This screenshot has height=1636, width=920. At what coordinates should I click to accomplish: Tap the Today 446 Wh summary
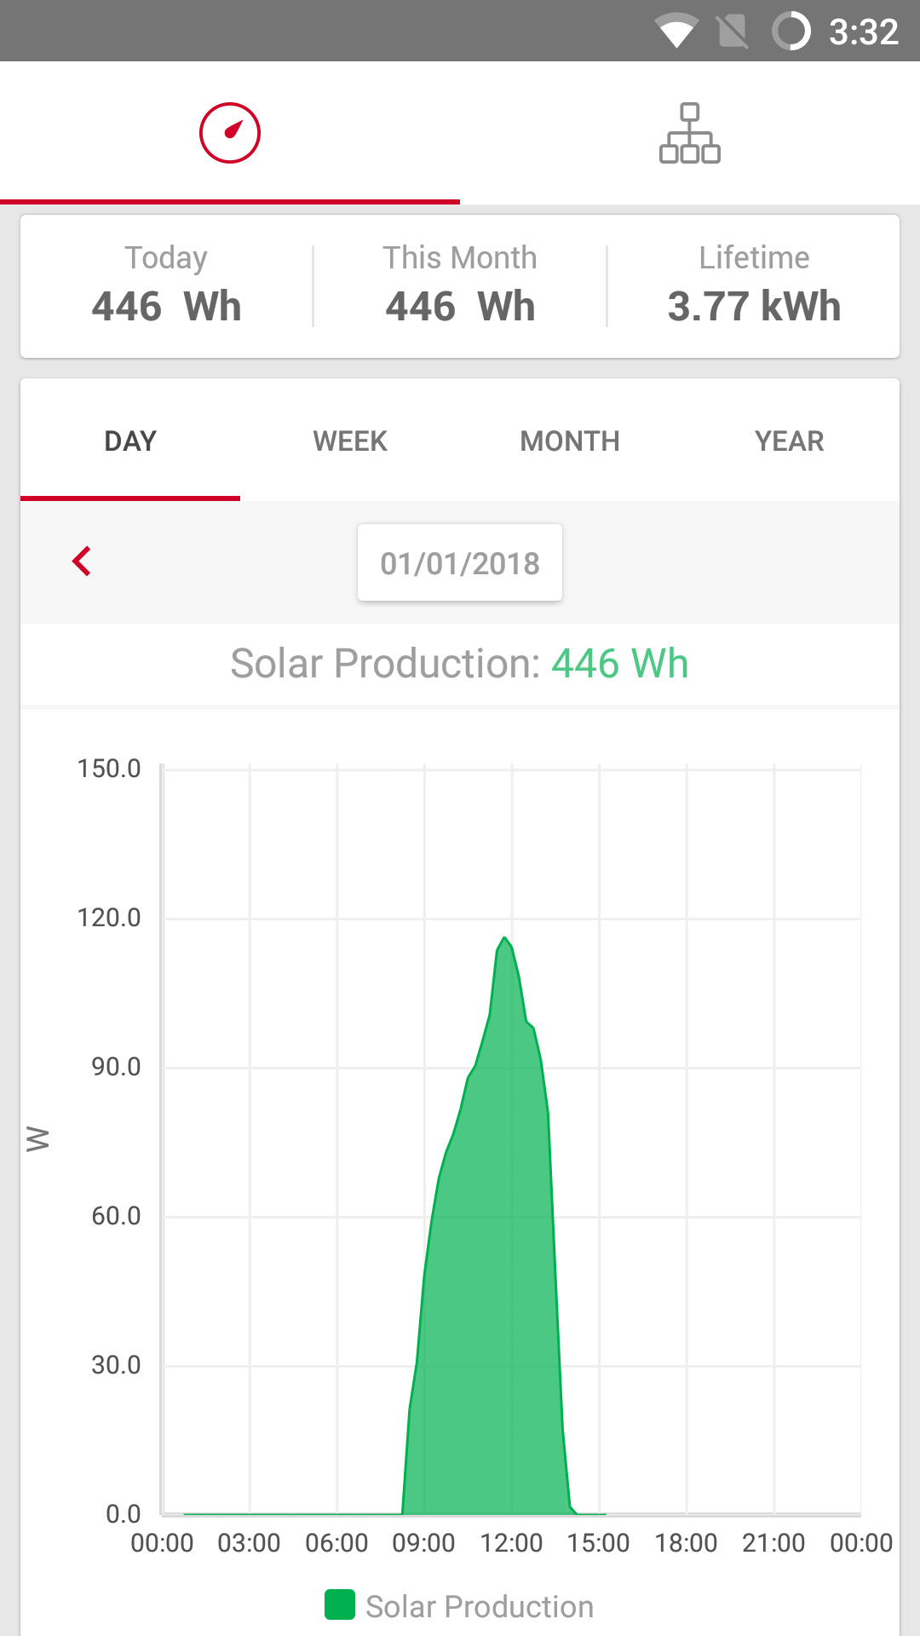tap(167, 285)
